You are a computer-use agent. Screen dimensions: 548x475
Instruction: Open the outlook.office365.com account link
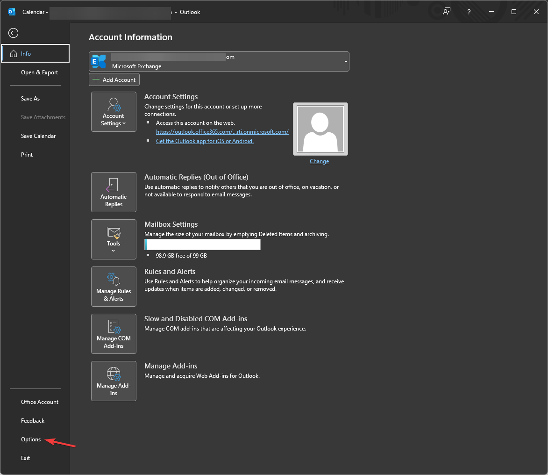[x=222, y=131]
